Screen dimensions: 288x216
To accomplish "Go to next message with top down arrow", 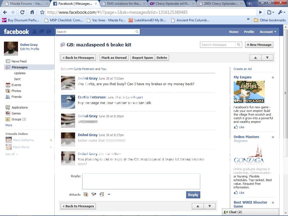I will [267, 58].
